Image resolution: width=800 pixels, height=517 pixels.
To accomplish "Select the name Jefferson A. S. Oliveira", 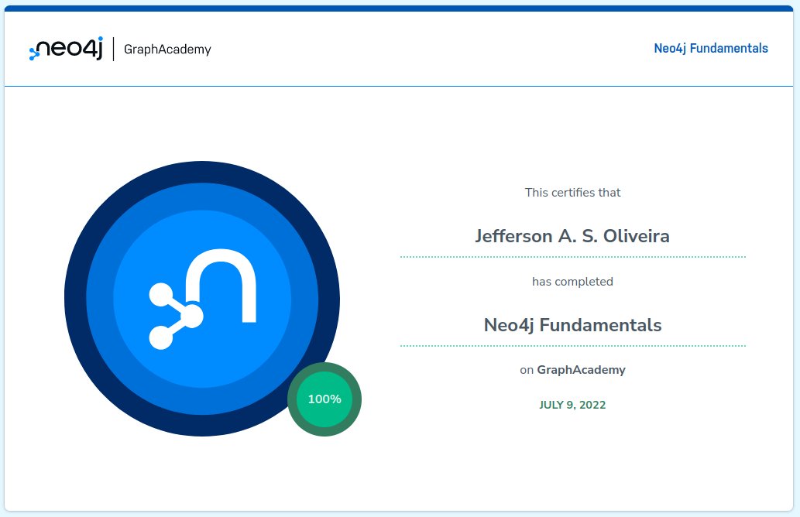I will (572, 236).
